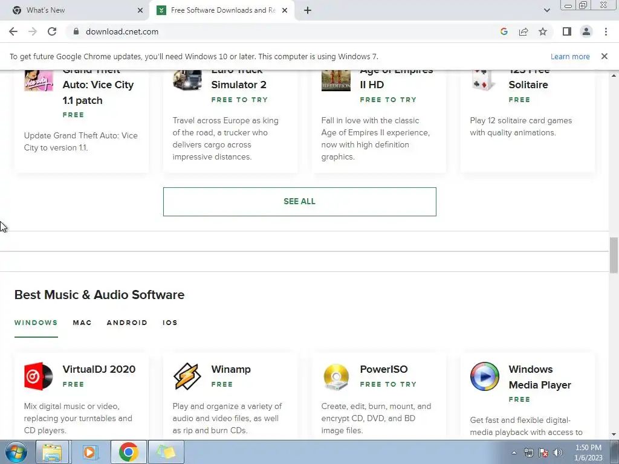Select the IOS platform tab
Image resolution: width=619 pixels, height=464 pixels.
pos(170,323)
